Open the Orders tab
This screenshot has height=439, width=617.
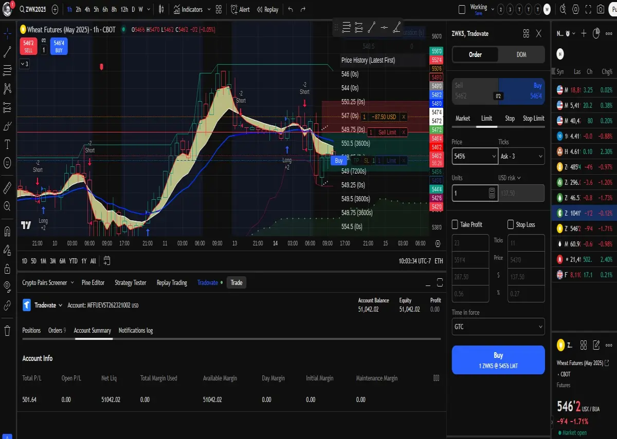[x=57, y=330]
